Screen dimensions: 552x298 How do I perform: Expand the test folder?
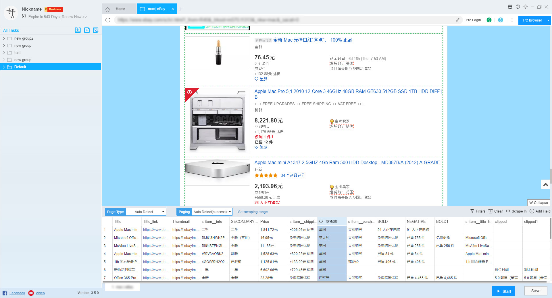point(4,52)
